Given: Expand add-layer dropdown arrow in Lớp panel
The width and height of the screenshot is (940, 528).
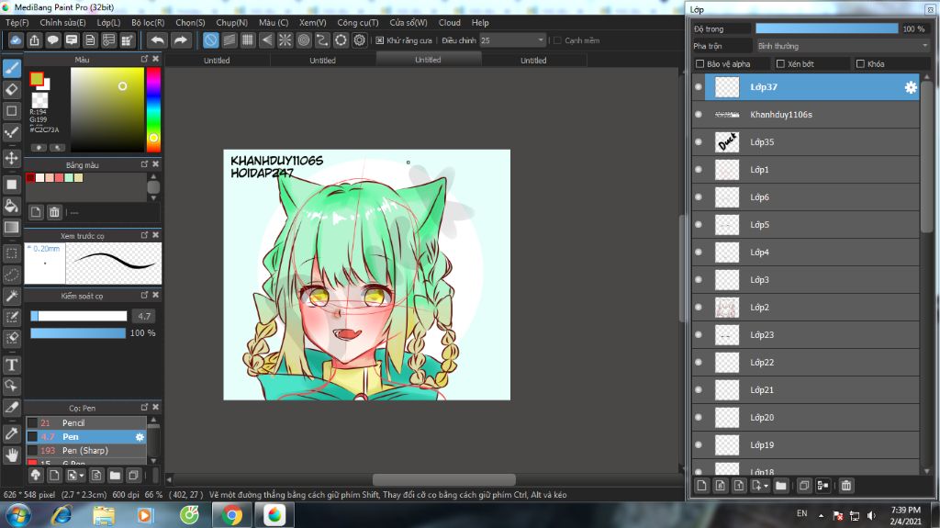Looking at the screenshot, I should pos(767,486).
